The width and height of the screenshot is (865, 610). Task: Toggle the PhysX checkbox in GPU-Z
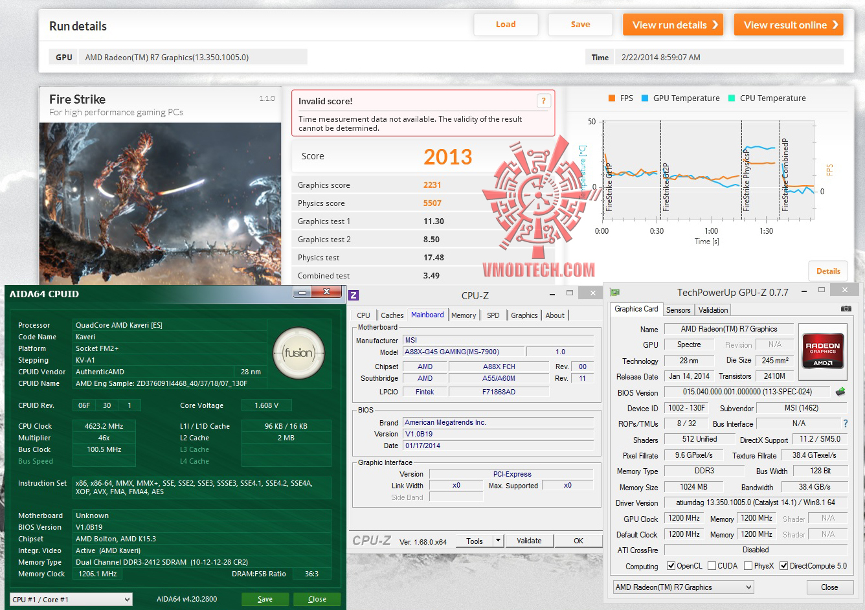click(x=748, y=566)
